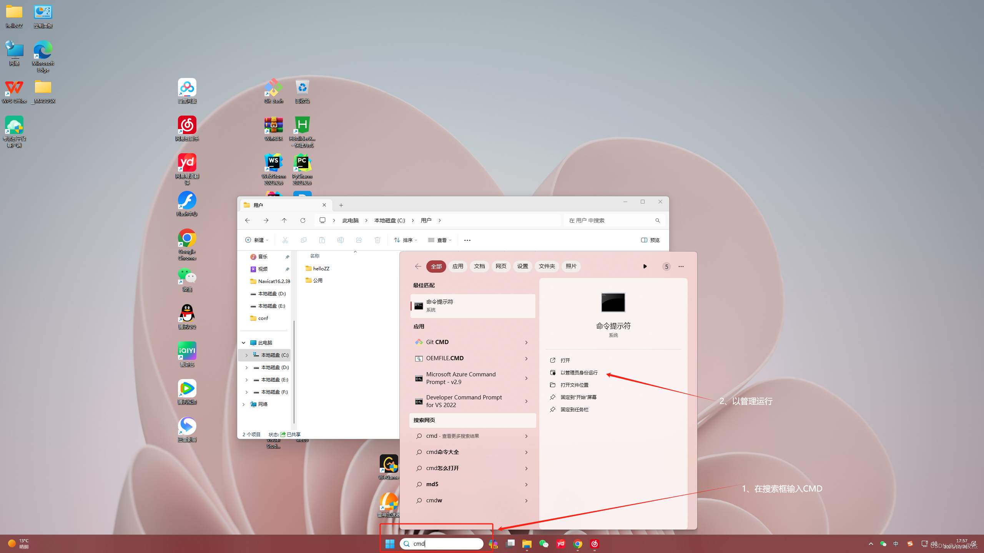Switch to the 设置 search filter tab
The height and width of the screenshot is (553, 984).
pos(522,266)
